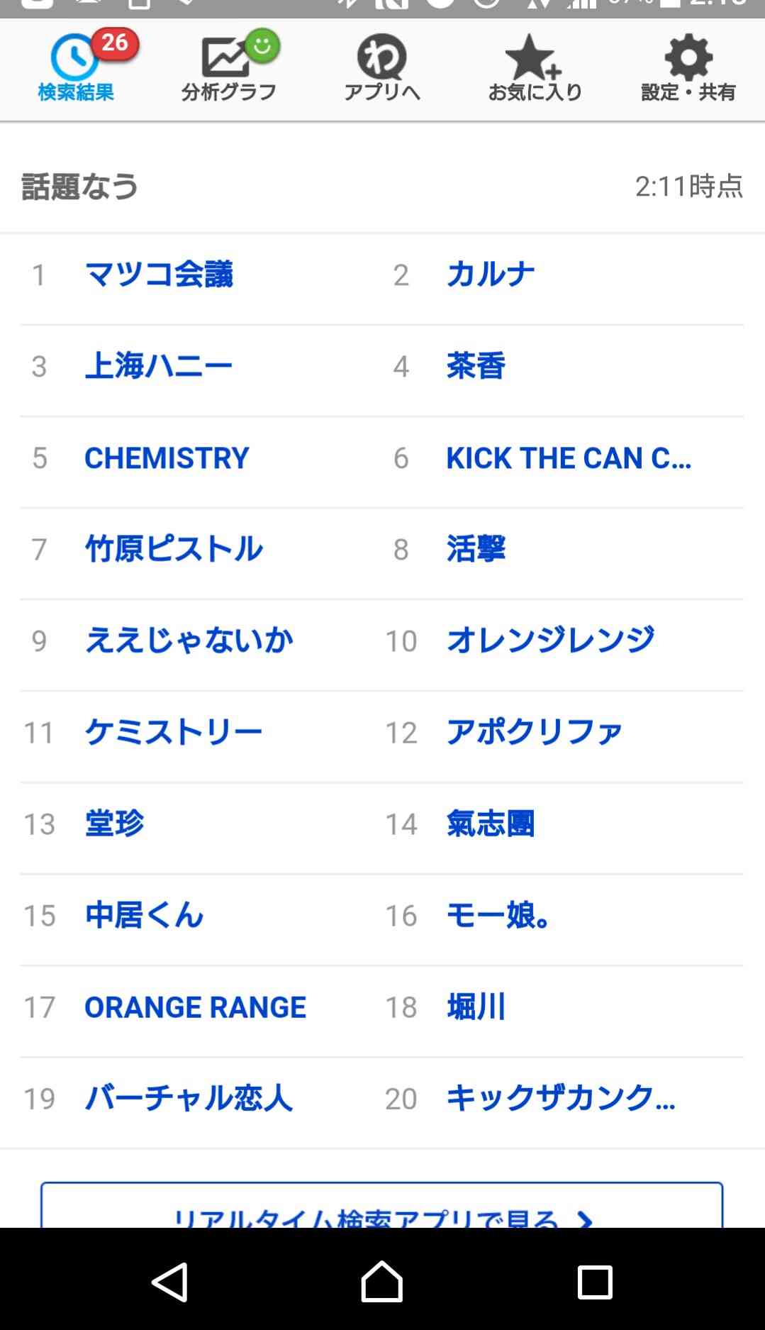
Task: Tap the Android back navigation icon
Action: pyautogui.click(x=170, y=1282)
